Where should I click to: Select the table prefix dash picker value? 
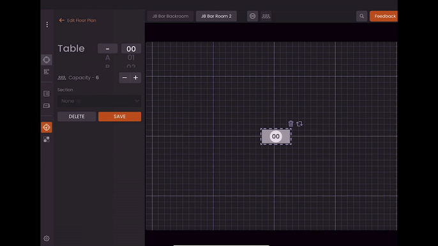(x=107, y=48)
